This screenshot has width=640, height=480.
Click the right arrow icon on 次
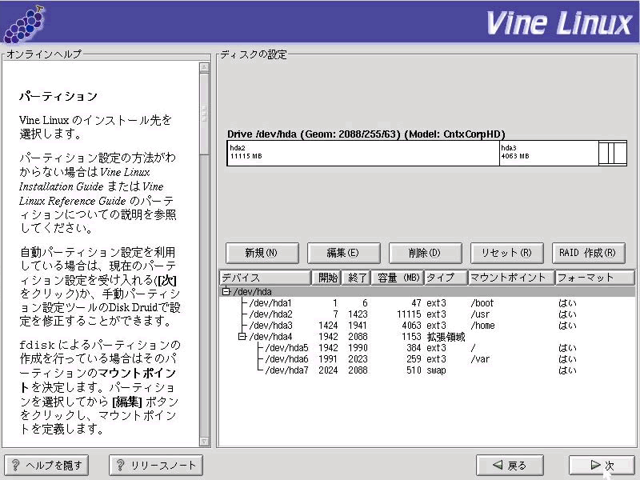click(x=595, y=465)
